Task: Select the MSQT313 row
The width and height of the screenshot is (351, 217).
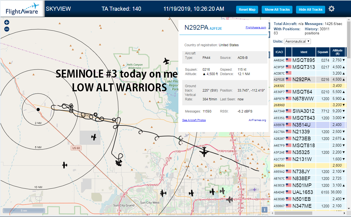Action: pyautogui.click(x=309, y=67)
